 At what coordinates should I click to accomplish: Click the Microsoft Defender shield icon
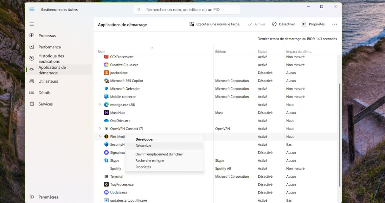pos(106,89)
